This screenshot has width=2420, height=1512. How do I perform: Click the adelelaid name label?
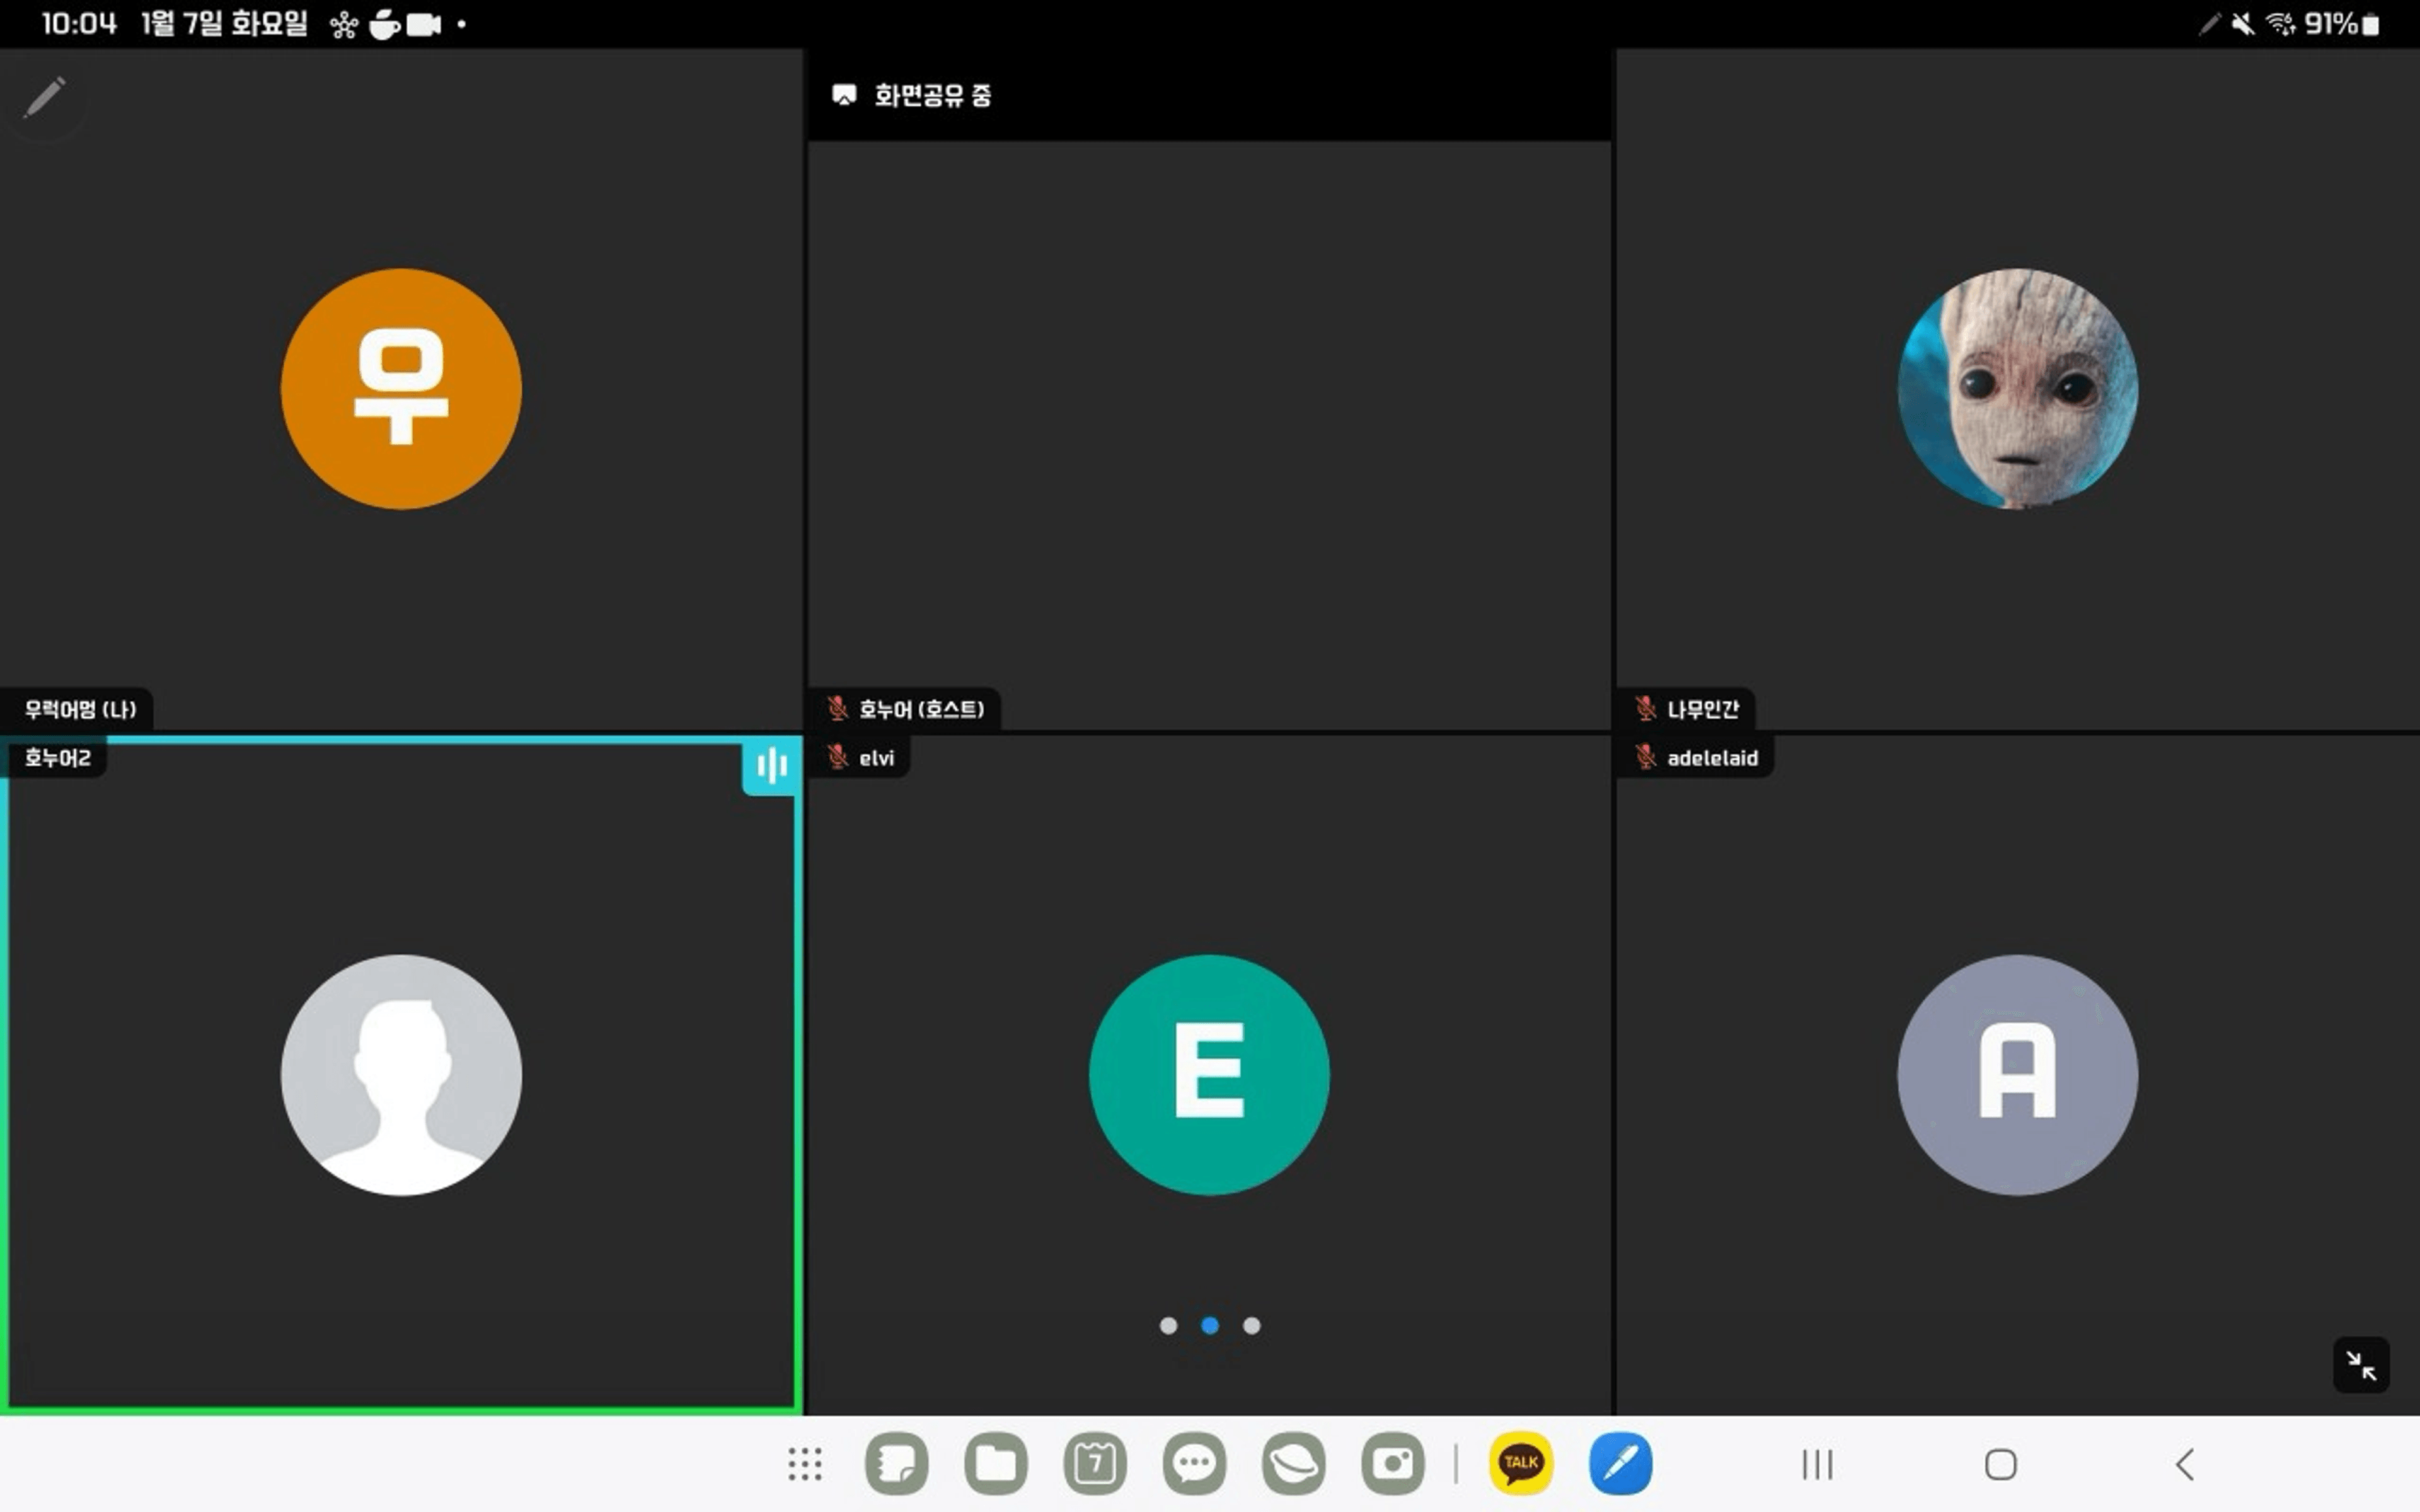pyautogui.click(x=1712, y=759)
